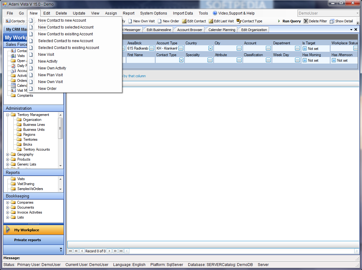Expand the Invoice Activities tree node

(x=8, y=212)
